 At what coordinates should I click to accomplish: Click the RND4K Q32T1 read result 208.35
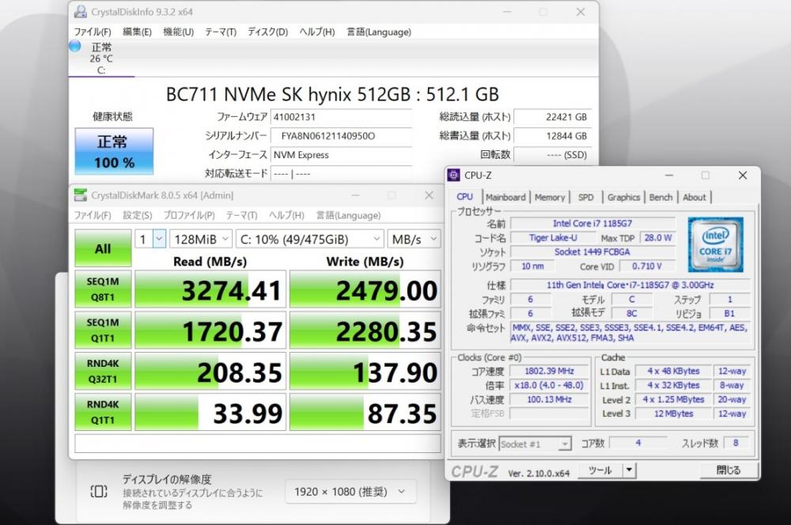click(x=210, y=371)
